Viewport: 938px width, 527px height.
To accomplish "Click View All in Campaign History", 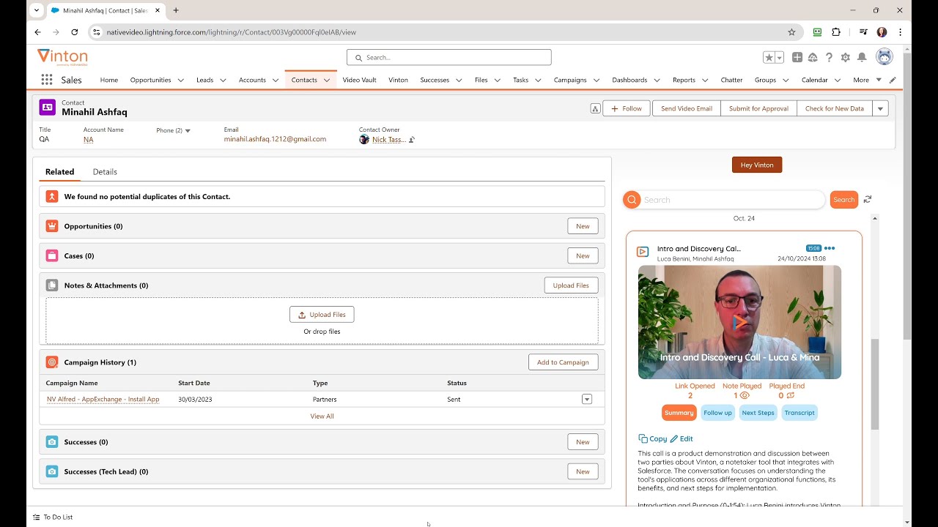I will coord(322,416).
